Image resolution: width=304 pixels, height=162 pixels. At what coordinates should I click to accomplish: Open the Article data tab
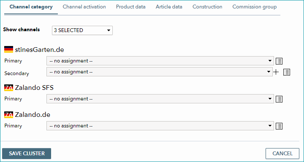coord(169,7)
